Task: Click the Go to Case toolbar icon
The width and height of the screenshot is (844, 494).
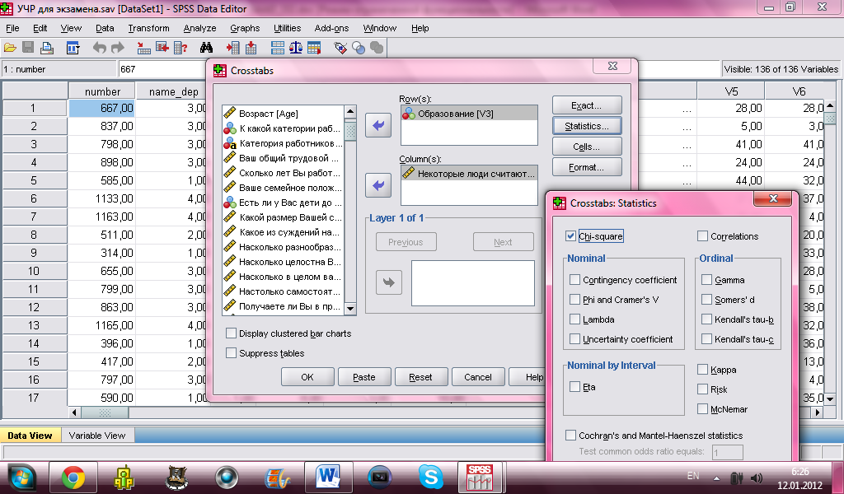Action: pyautogui.click(x=143, y=48)
